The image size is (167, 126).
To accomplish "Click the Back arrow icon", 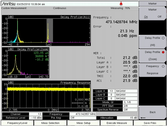I will point(143,118).
